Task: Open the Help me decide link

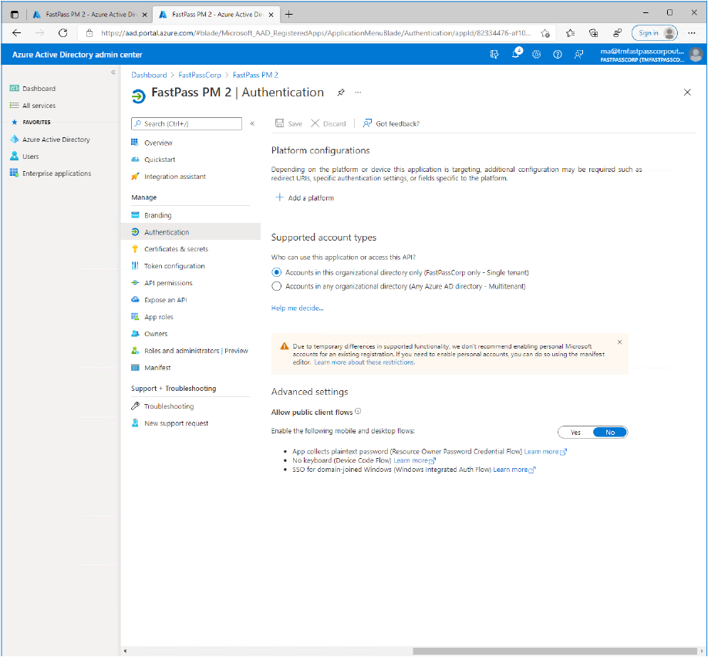Action: click(297, 308)
